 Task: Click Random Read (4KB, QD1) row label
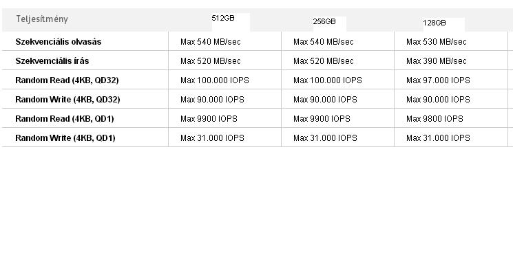[65, 119]
